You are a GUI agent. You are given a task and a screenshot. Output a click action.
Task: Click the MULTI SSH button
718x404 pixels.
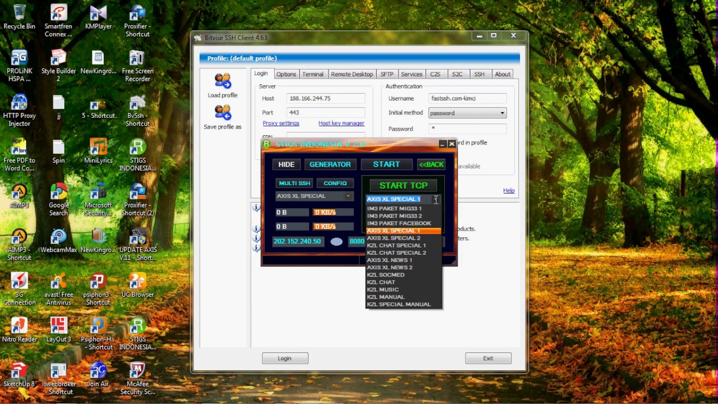(x=294, y=183)
